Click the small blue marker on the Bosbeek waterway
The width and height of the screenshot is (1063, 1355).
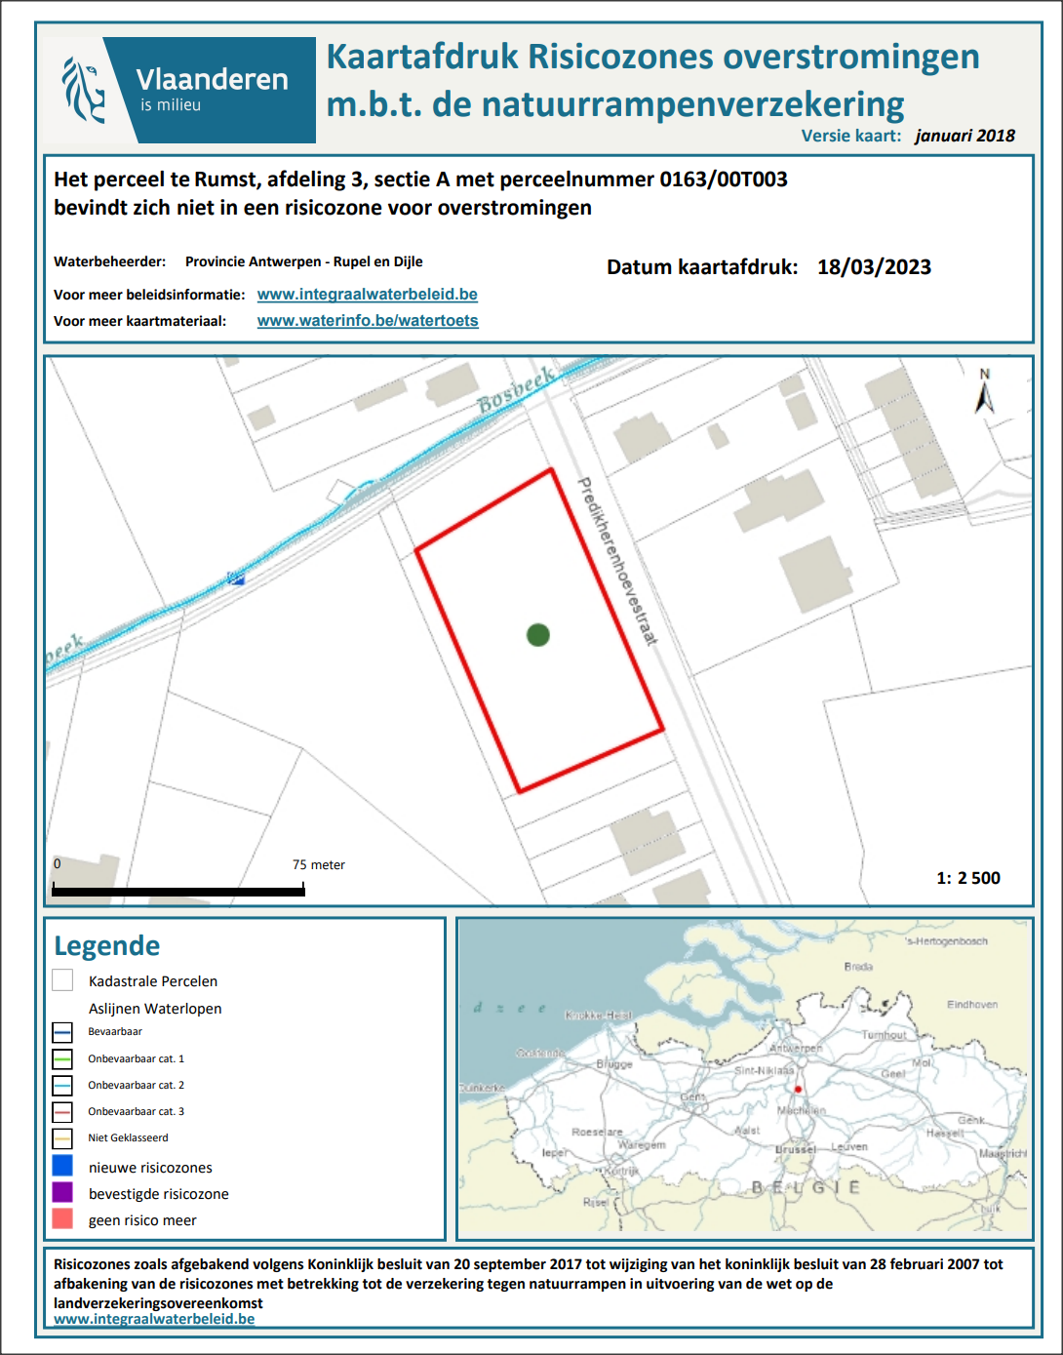click(236, 578)
